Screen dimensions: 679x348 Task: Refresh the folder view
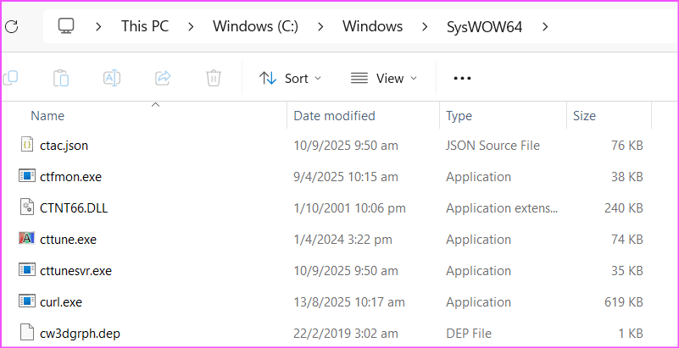[x=11, y=27]
